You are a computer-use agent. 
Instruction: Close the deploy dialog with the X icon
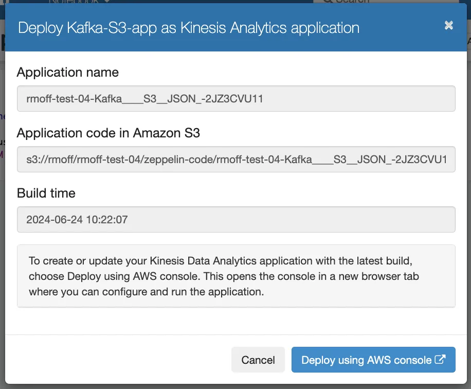pos(448,25)
